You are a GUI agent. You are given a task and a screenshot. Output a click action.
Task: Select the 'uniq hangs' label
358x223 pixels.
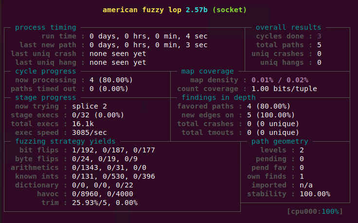[282, 63]
